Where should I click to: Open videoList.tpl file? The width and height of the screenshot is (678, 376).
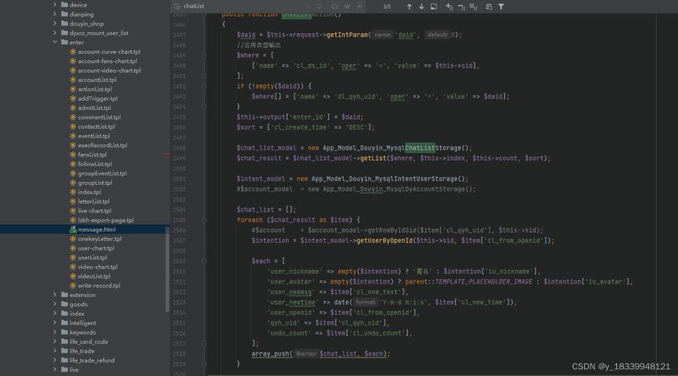click(x=94, y=276)
